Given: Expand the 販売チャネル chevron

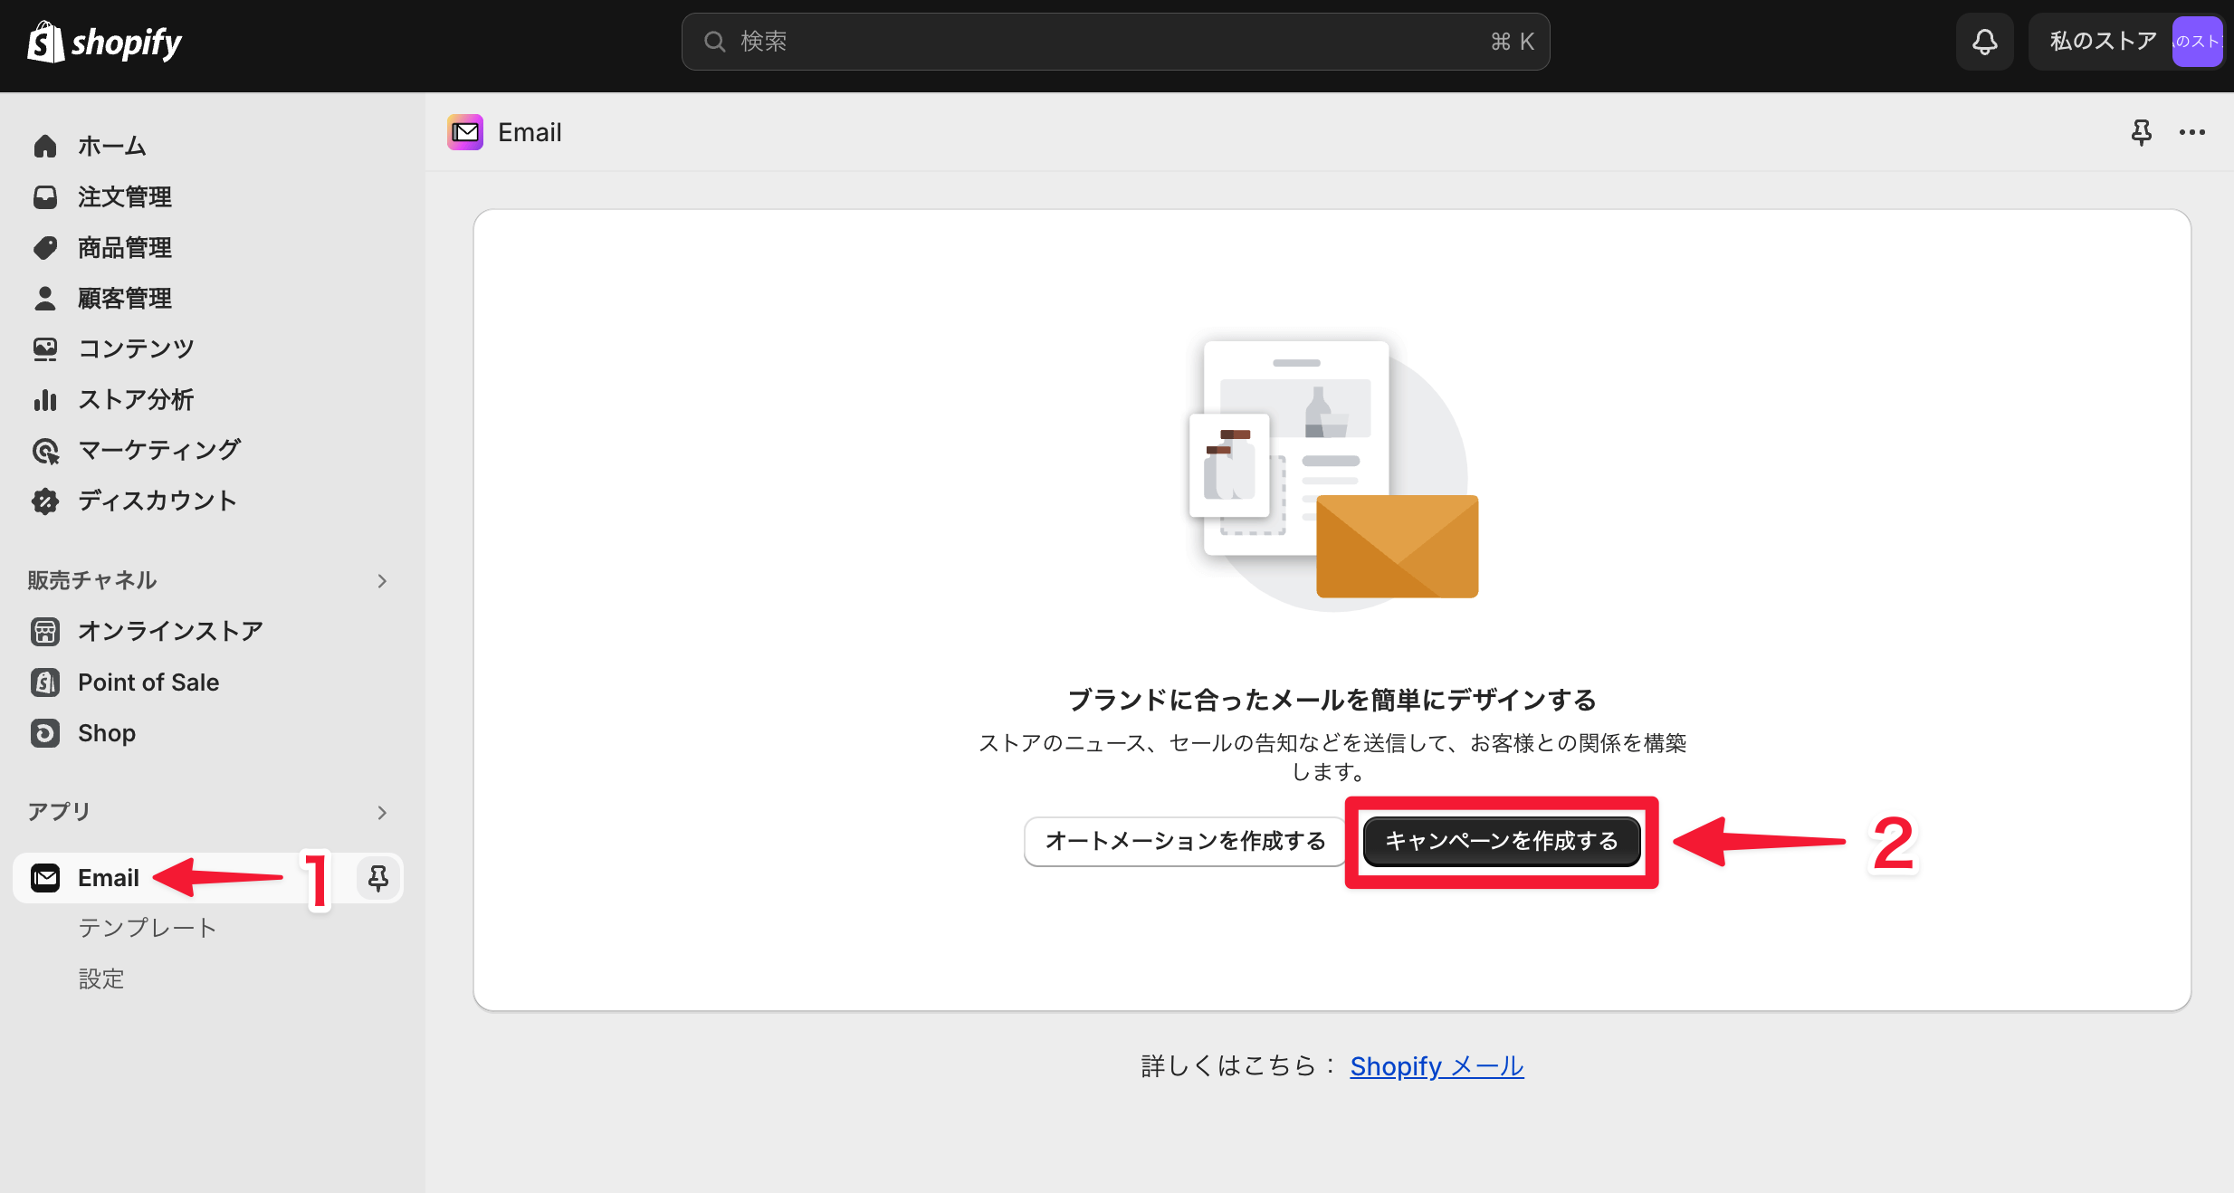Looking at the screenshot, I should tap(382, 581).
